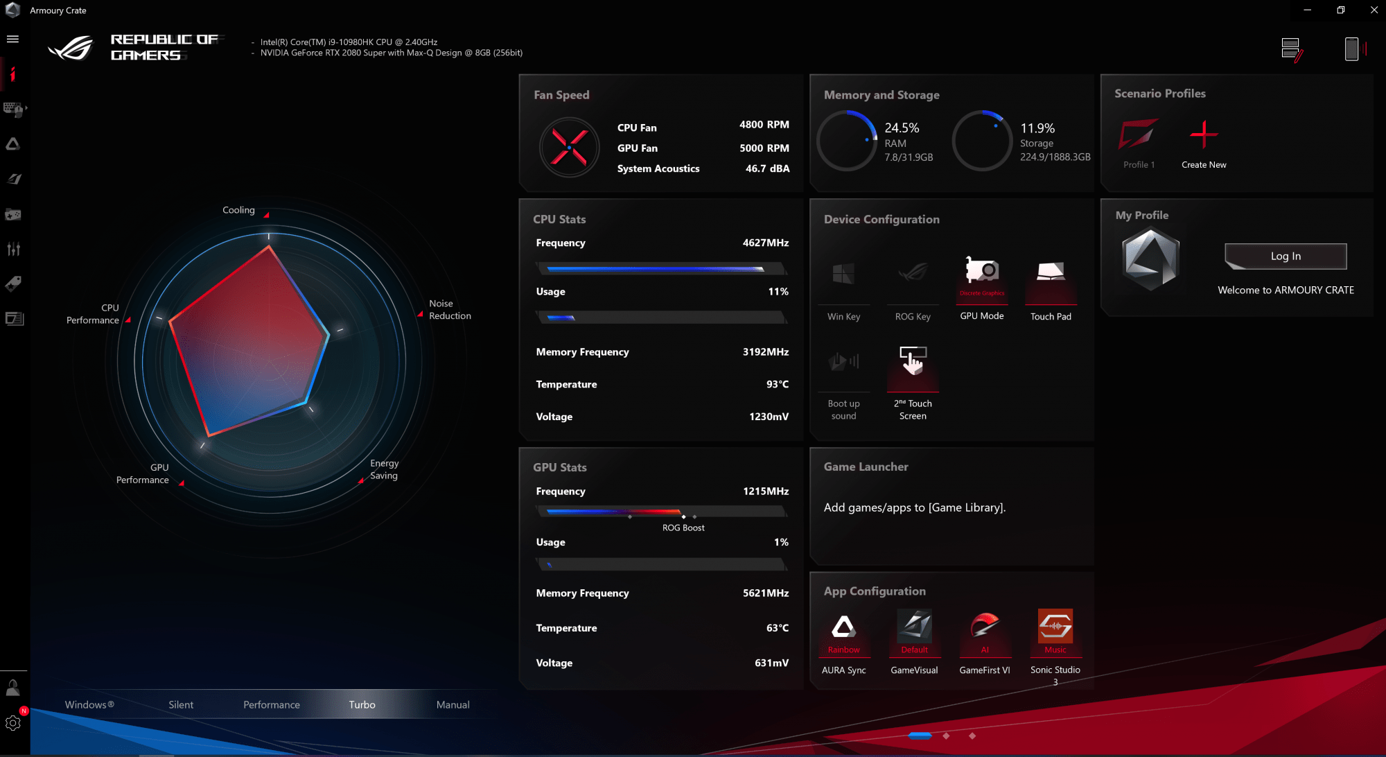The image size is (1386, 757).
Task: Select the Manual operating mode tab
Action: (x=453, y=704)
